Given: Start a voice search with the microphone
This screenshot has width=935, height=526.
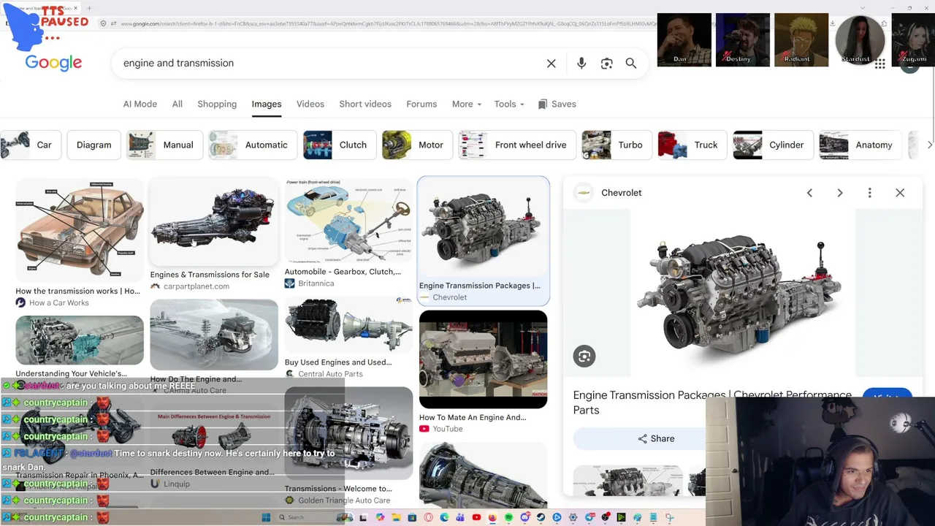Looking at the screenshot, I should point(581,64).
